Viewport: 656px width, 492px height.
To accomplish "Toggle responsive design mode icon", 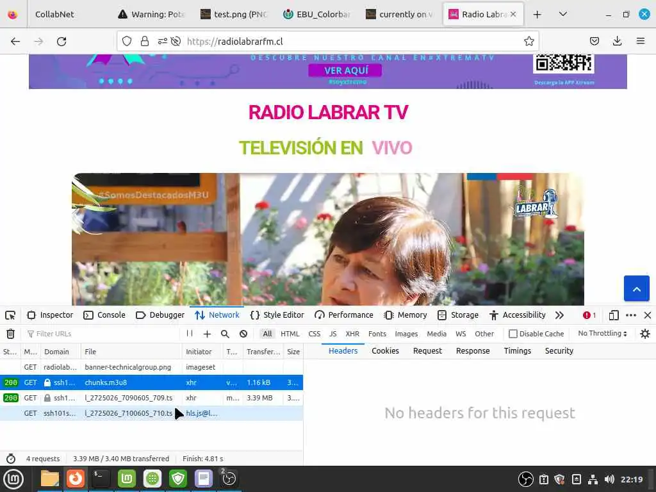I will pos(613,315).
